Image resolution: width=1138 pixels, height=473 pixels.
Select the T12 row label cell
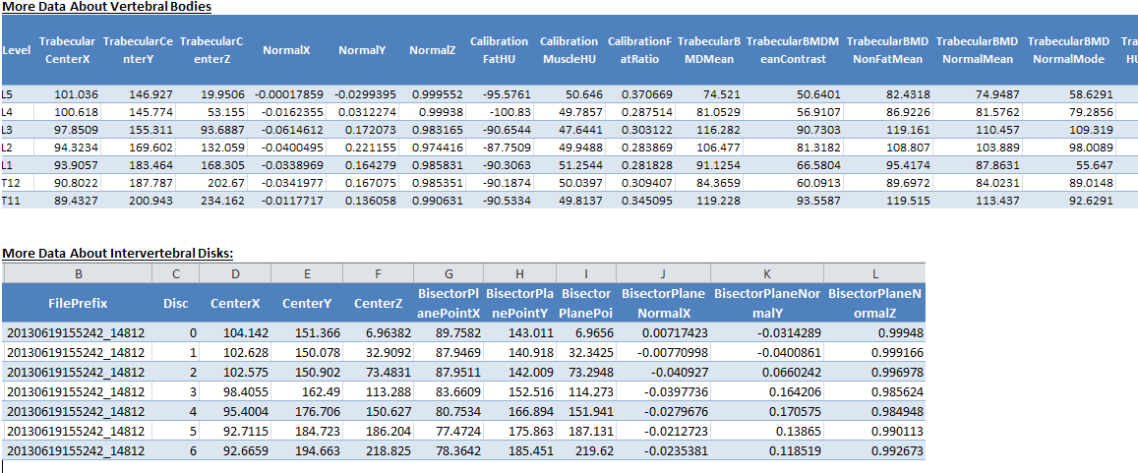pyautogui.click(x=12, y=183)
